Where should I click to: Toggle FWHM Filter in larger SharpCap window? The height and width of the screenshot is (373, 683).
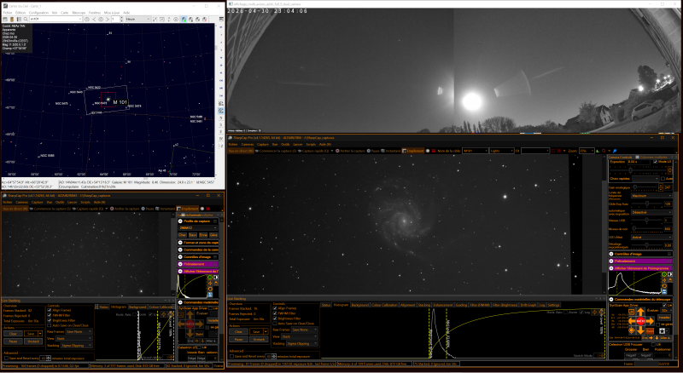[275, 313]
